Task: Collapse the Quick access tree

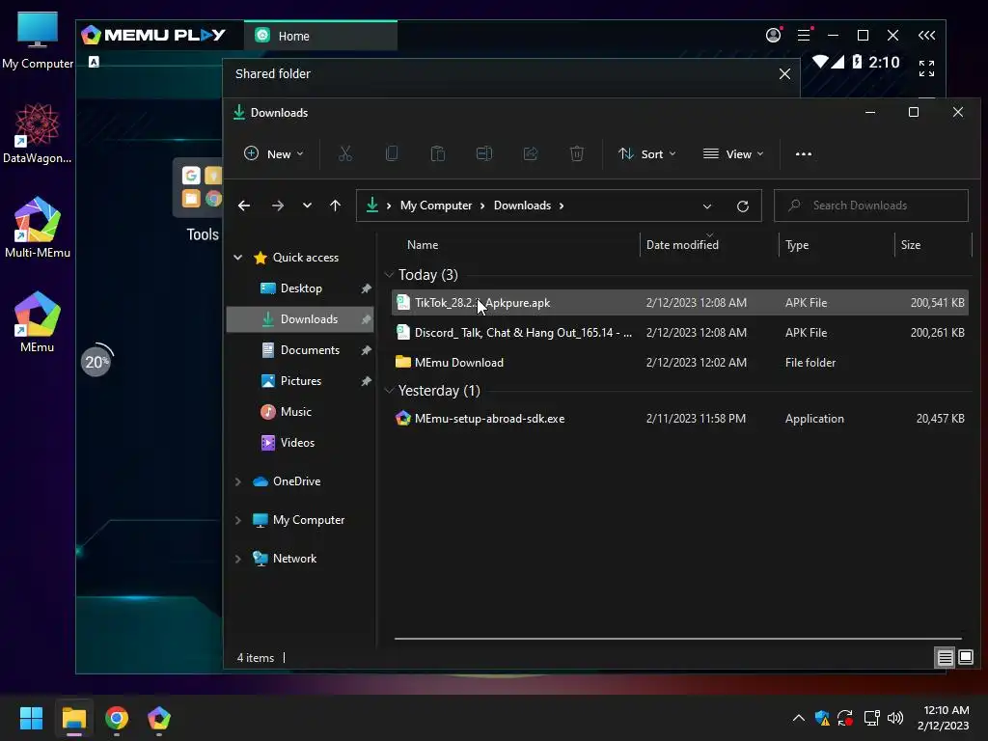Action: pos(238,257)
